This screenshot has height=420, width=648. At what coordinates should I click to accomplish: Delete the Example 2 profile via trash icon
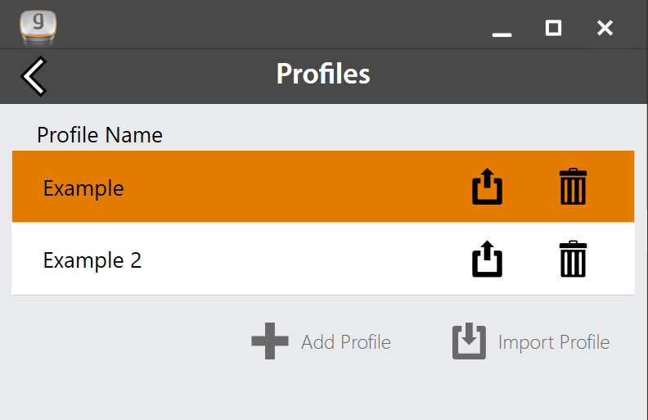tap(573, 259)
